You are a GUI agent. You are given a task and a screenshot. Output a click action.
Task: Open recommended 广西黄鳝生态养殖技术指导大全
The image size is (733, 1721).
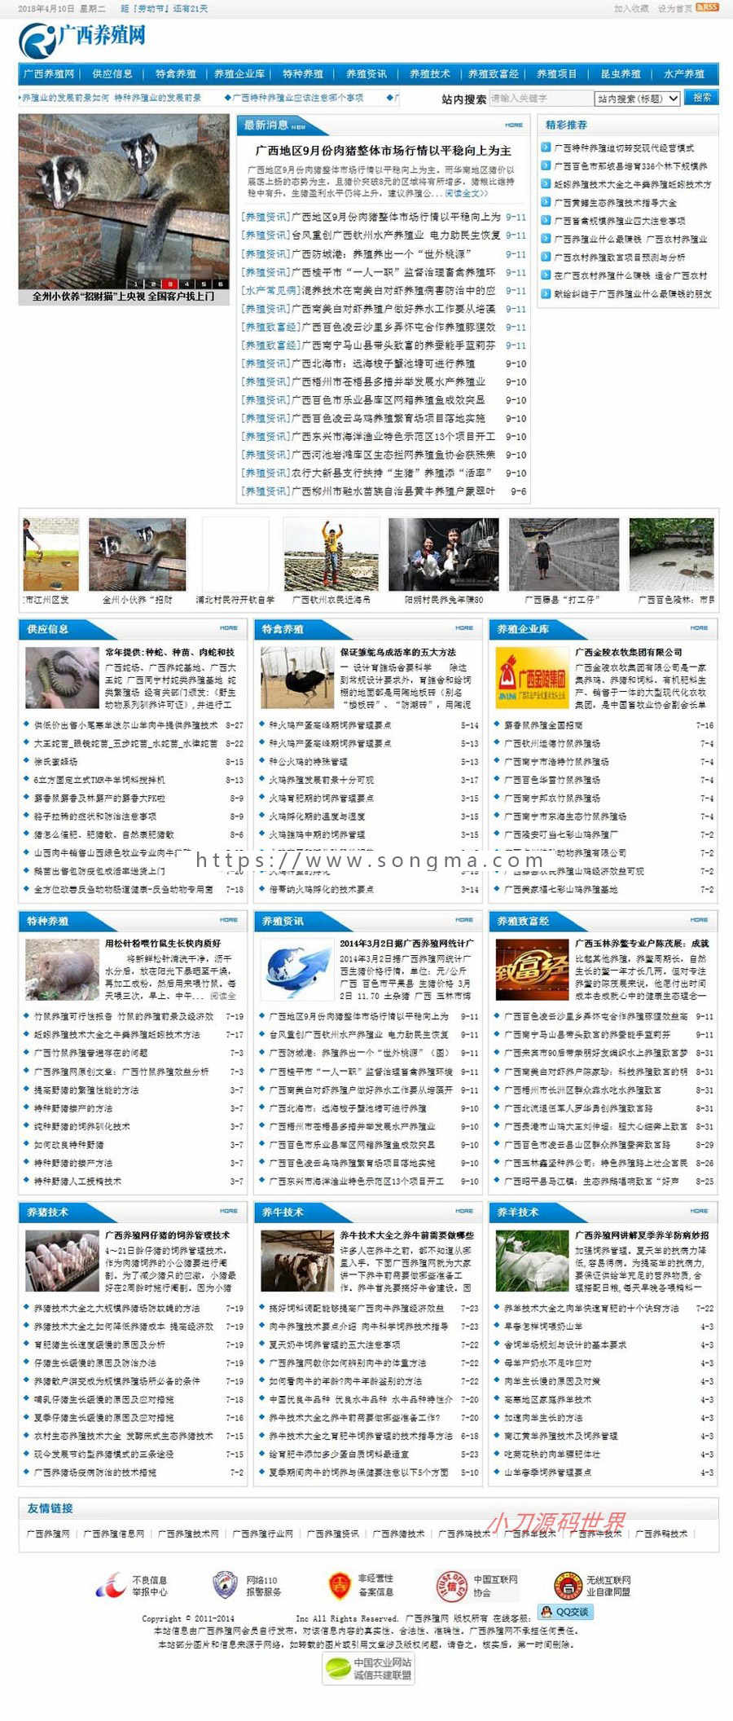(616, 203)
